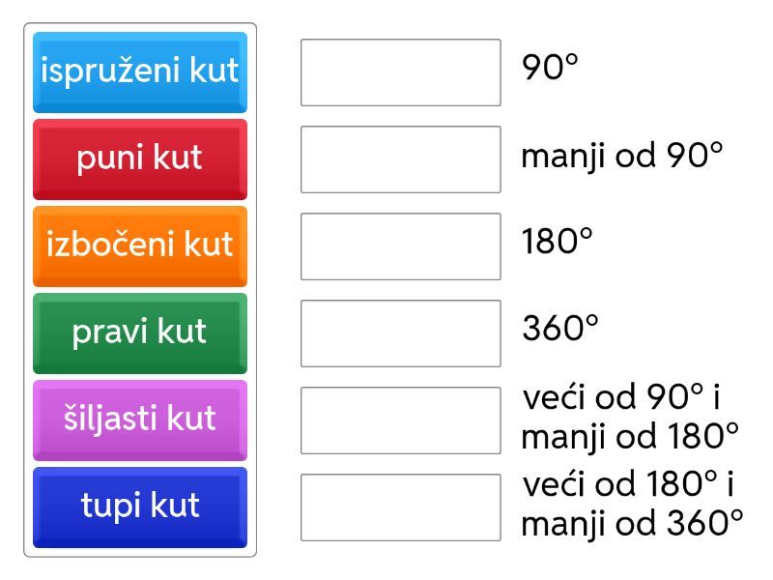Click the answer box next to 360°
Screen dimensions: 773x580
[x=400, y=333]
